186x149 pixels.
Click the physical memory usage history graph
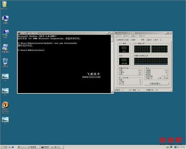tap(151, 61)
